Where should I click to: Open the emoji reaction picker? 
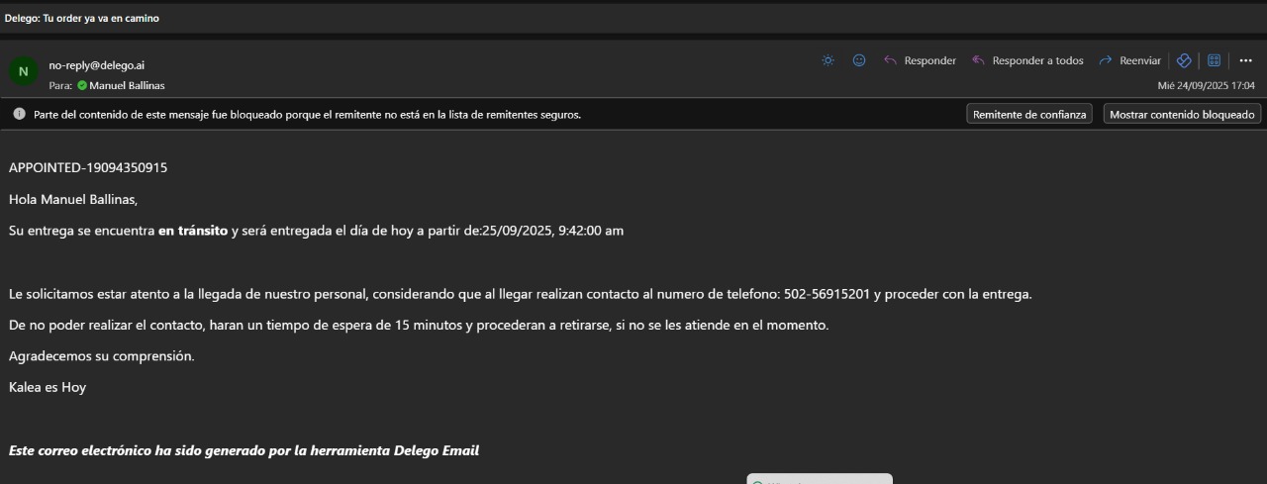[859, 60]
